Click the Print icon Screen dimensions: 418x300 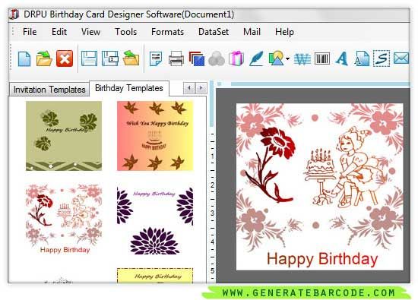[x=176, y=58]
